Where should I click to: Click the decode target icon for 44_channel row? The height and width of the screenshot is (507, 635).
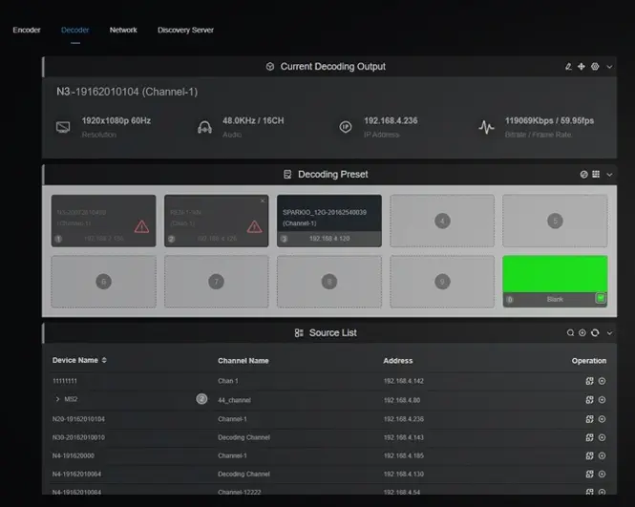[603, 400]
